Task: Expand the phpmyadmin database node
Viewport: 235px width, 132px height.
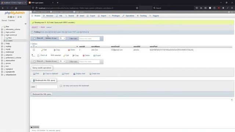Action: click(x=2, y=60)
